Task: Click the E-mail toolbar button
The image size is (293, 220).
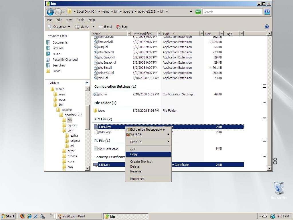Action: tap(106, 27)
